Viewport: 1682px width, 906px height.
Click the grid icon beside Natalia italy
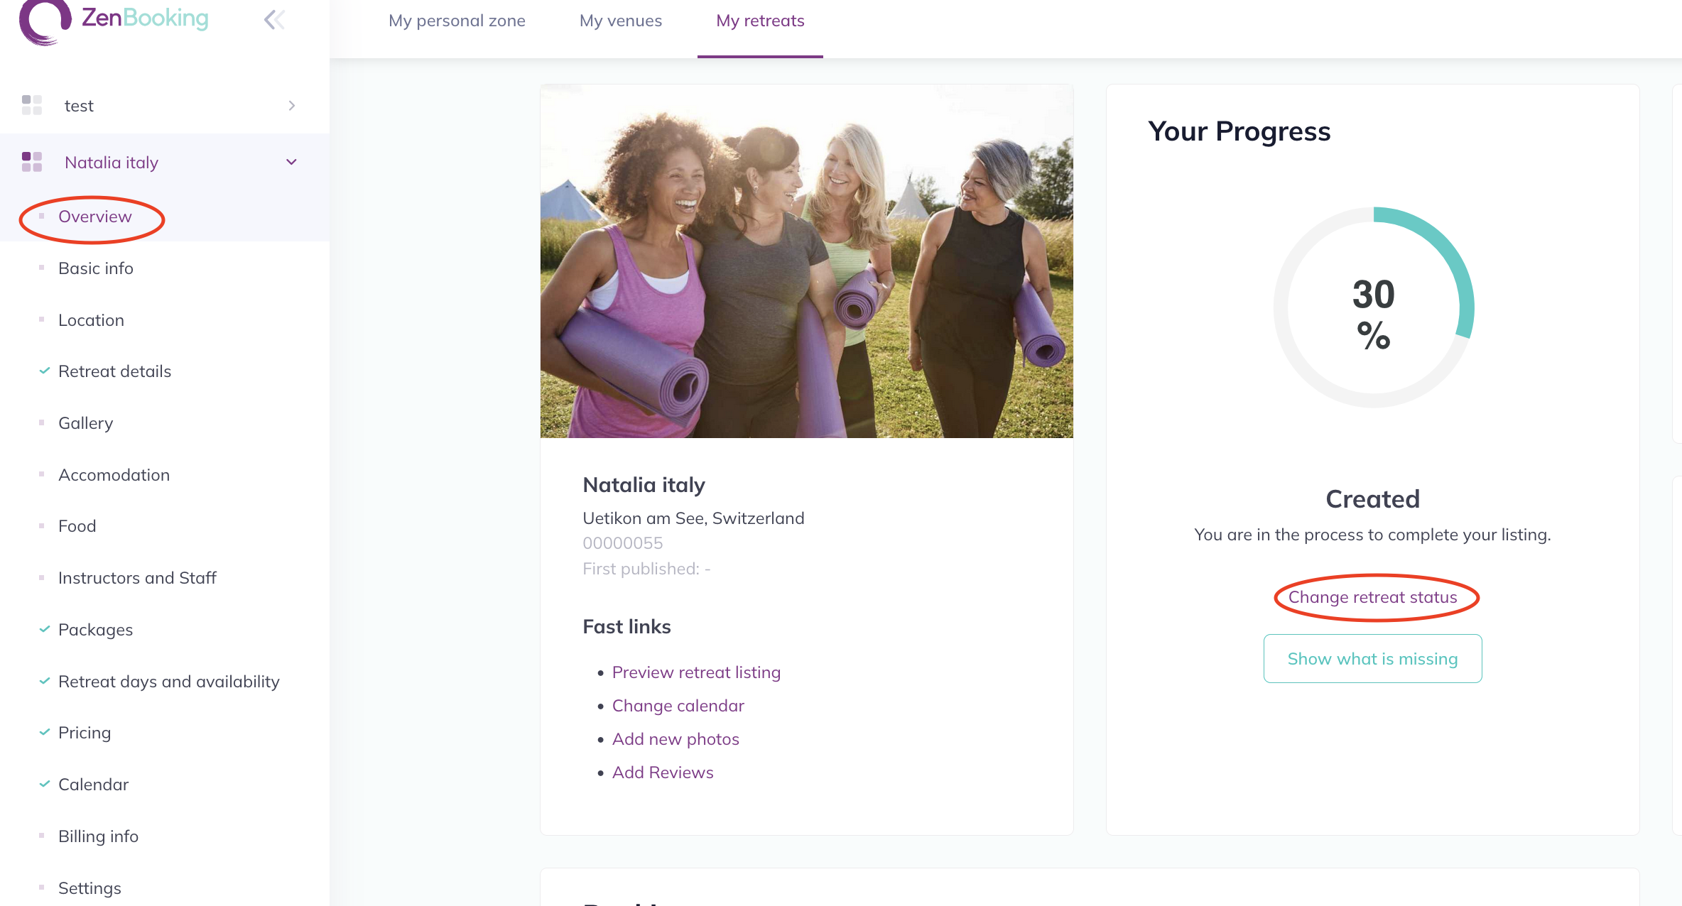[32, 162]
